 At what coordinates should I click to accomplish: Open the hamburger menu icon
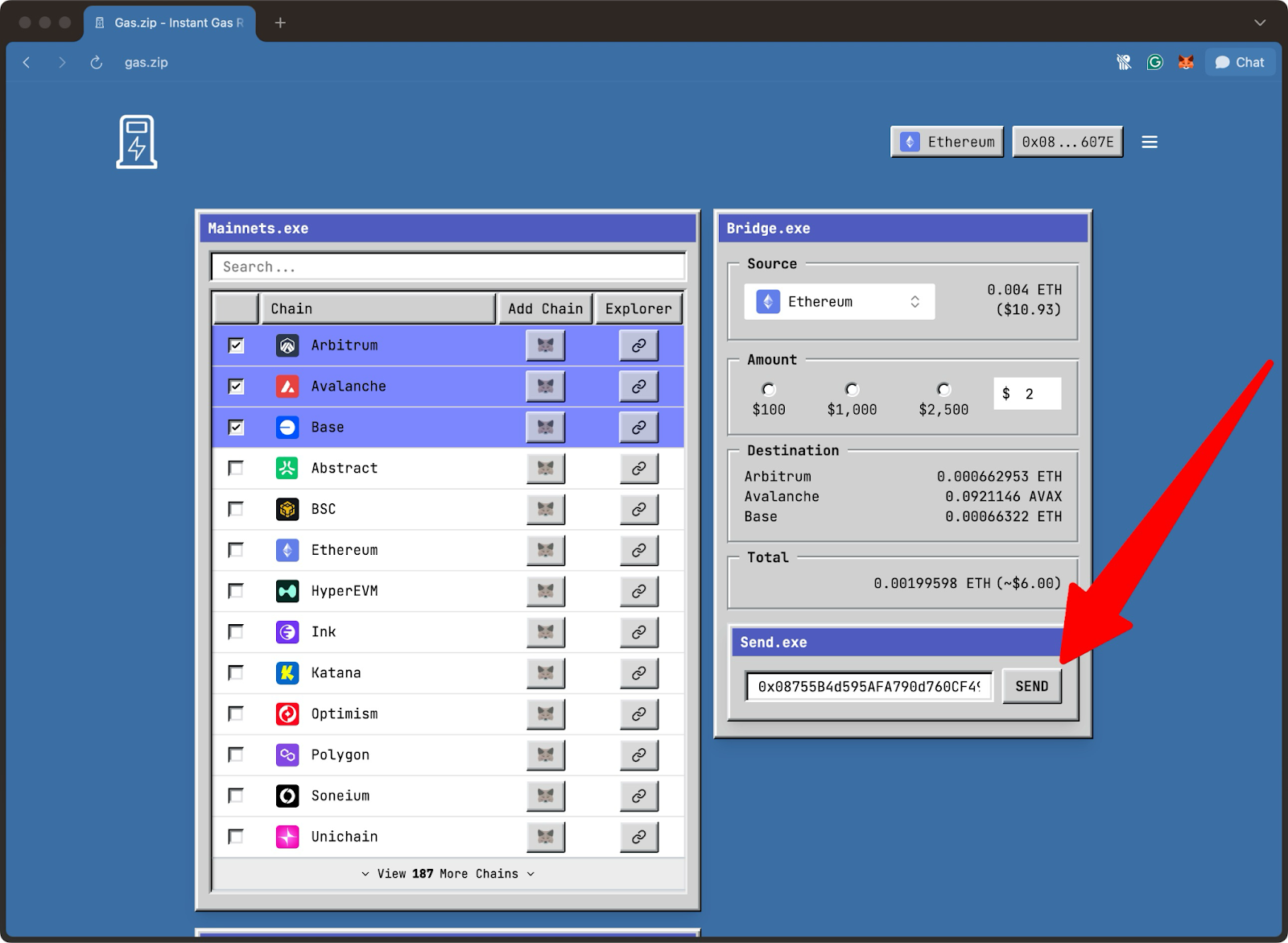click(1150, 142)
